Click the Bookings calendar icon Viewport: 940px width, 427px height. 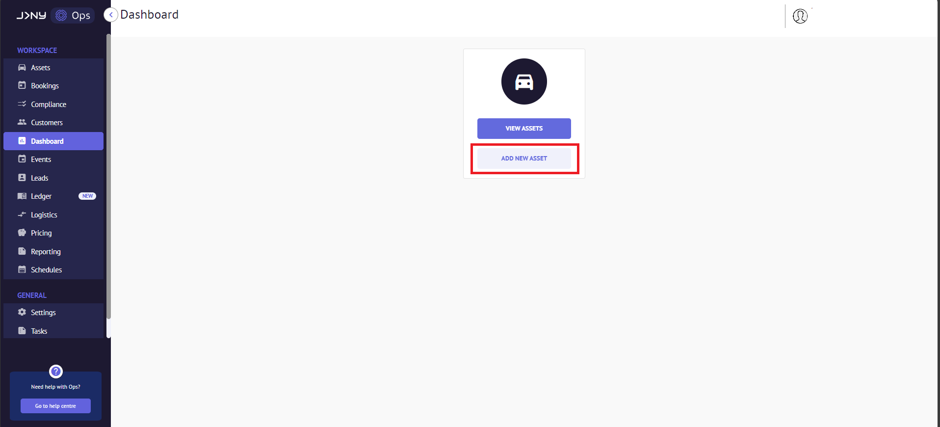pyautogui.click(x=22, y=85)
